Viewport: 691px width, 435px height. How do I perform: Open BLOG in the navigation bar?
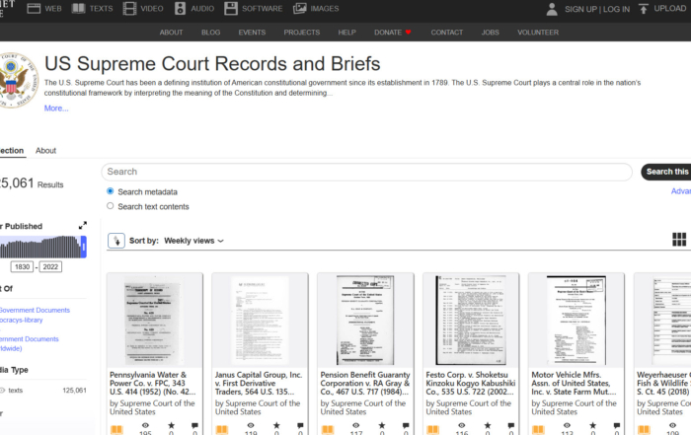(x=210, y=33)
